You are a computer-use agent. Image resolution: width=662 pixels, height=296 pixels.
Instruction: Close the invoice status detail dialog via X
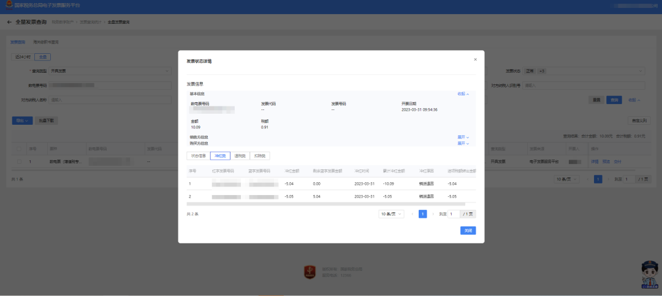click(x=475, y=60)
